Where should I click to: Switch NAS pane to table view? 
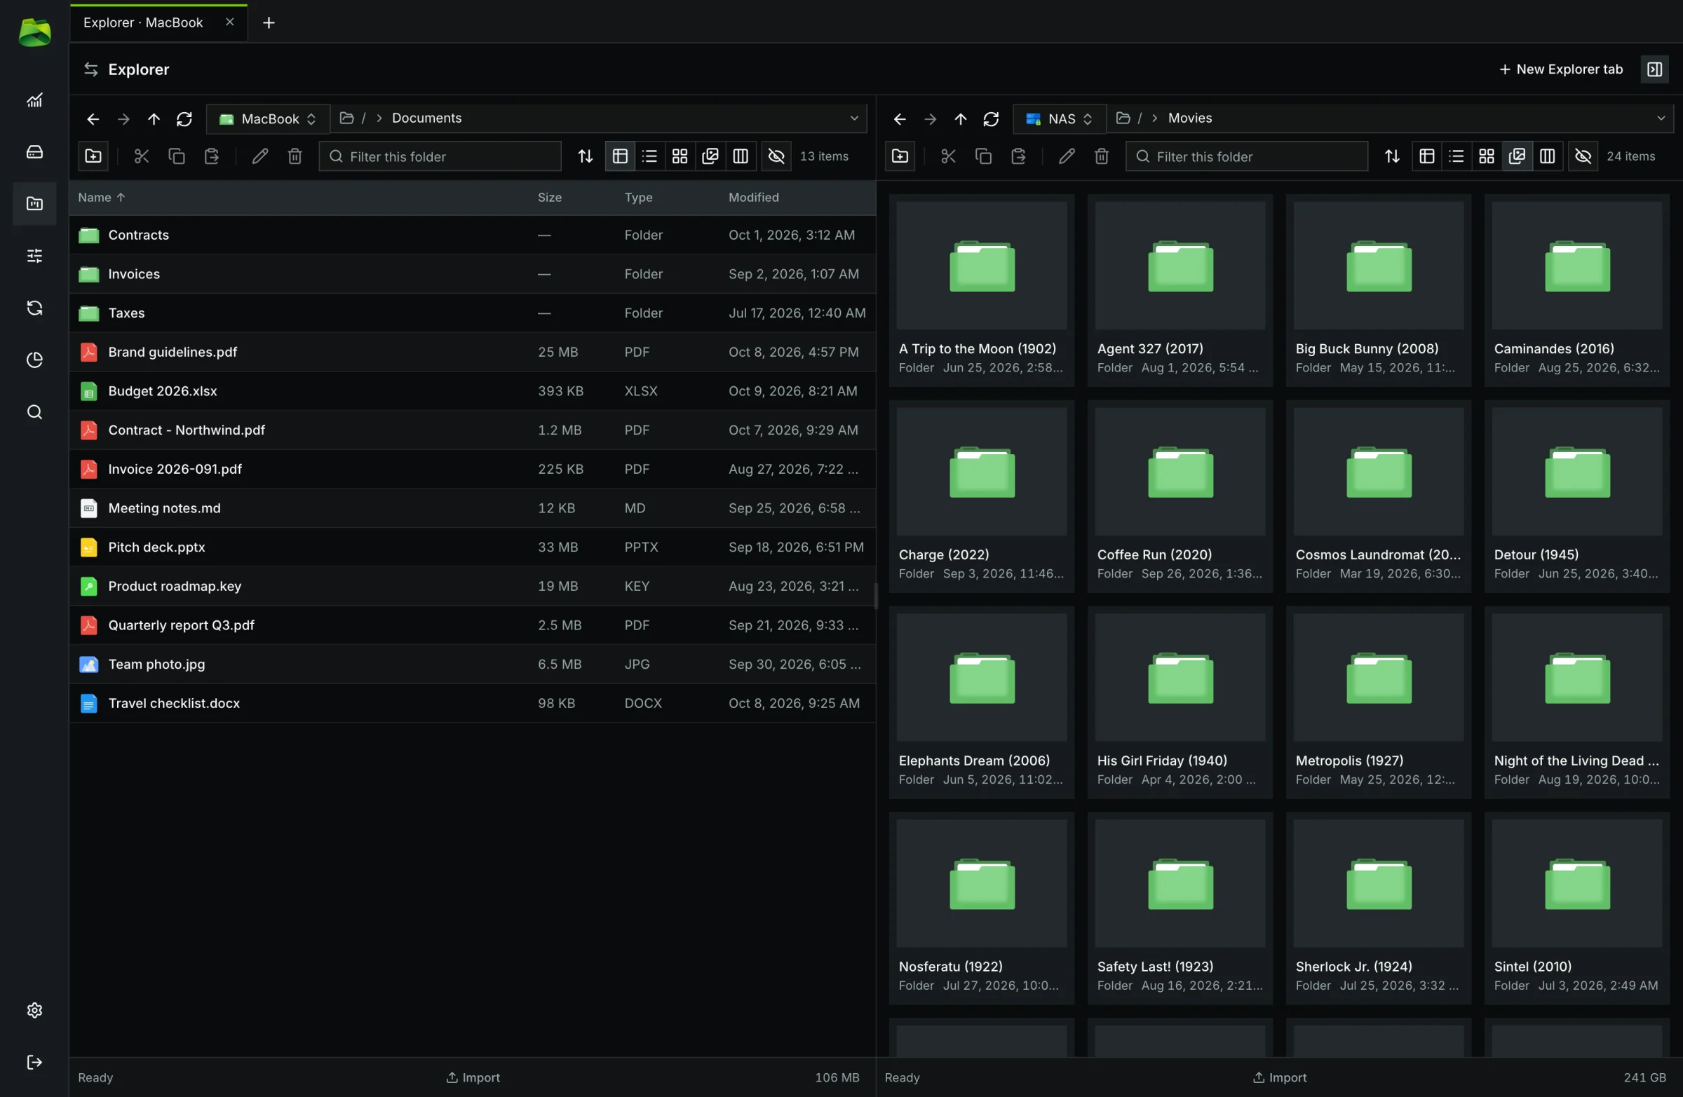coord(1426,156)
